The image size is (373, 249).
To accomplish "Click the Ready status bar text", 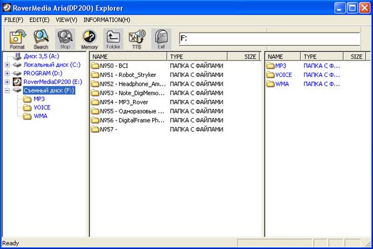I will click(x=11, y=243).
